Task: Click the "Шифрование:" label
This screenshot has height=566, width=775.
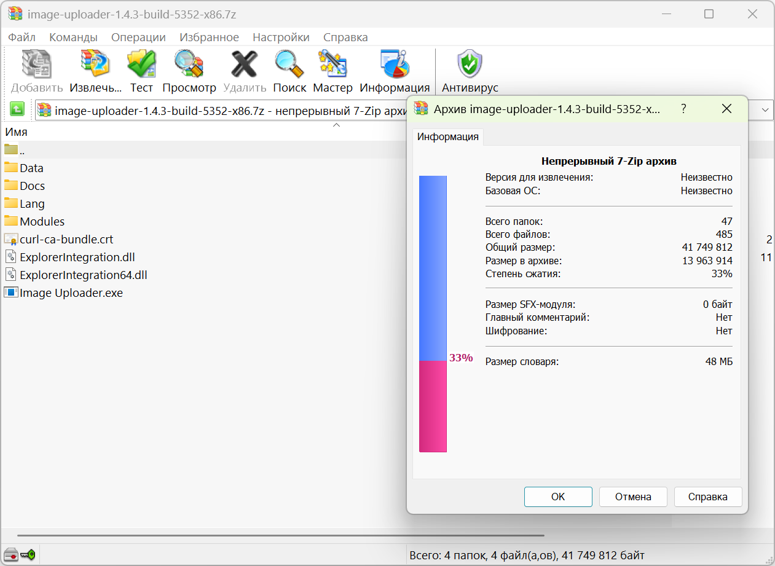Action: coord(516,331)
